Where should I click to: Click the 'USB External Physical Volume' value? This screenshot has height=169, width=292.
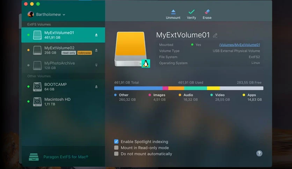(x=236, y=51)
